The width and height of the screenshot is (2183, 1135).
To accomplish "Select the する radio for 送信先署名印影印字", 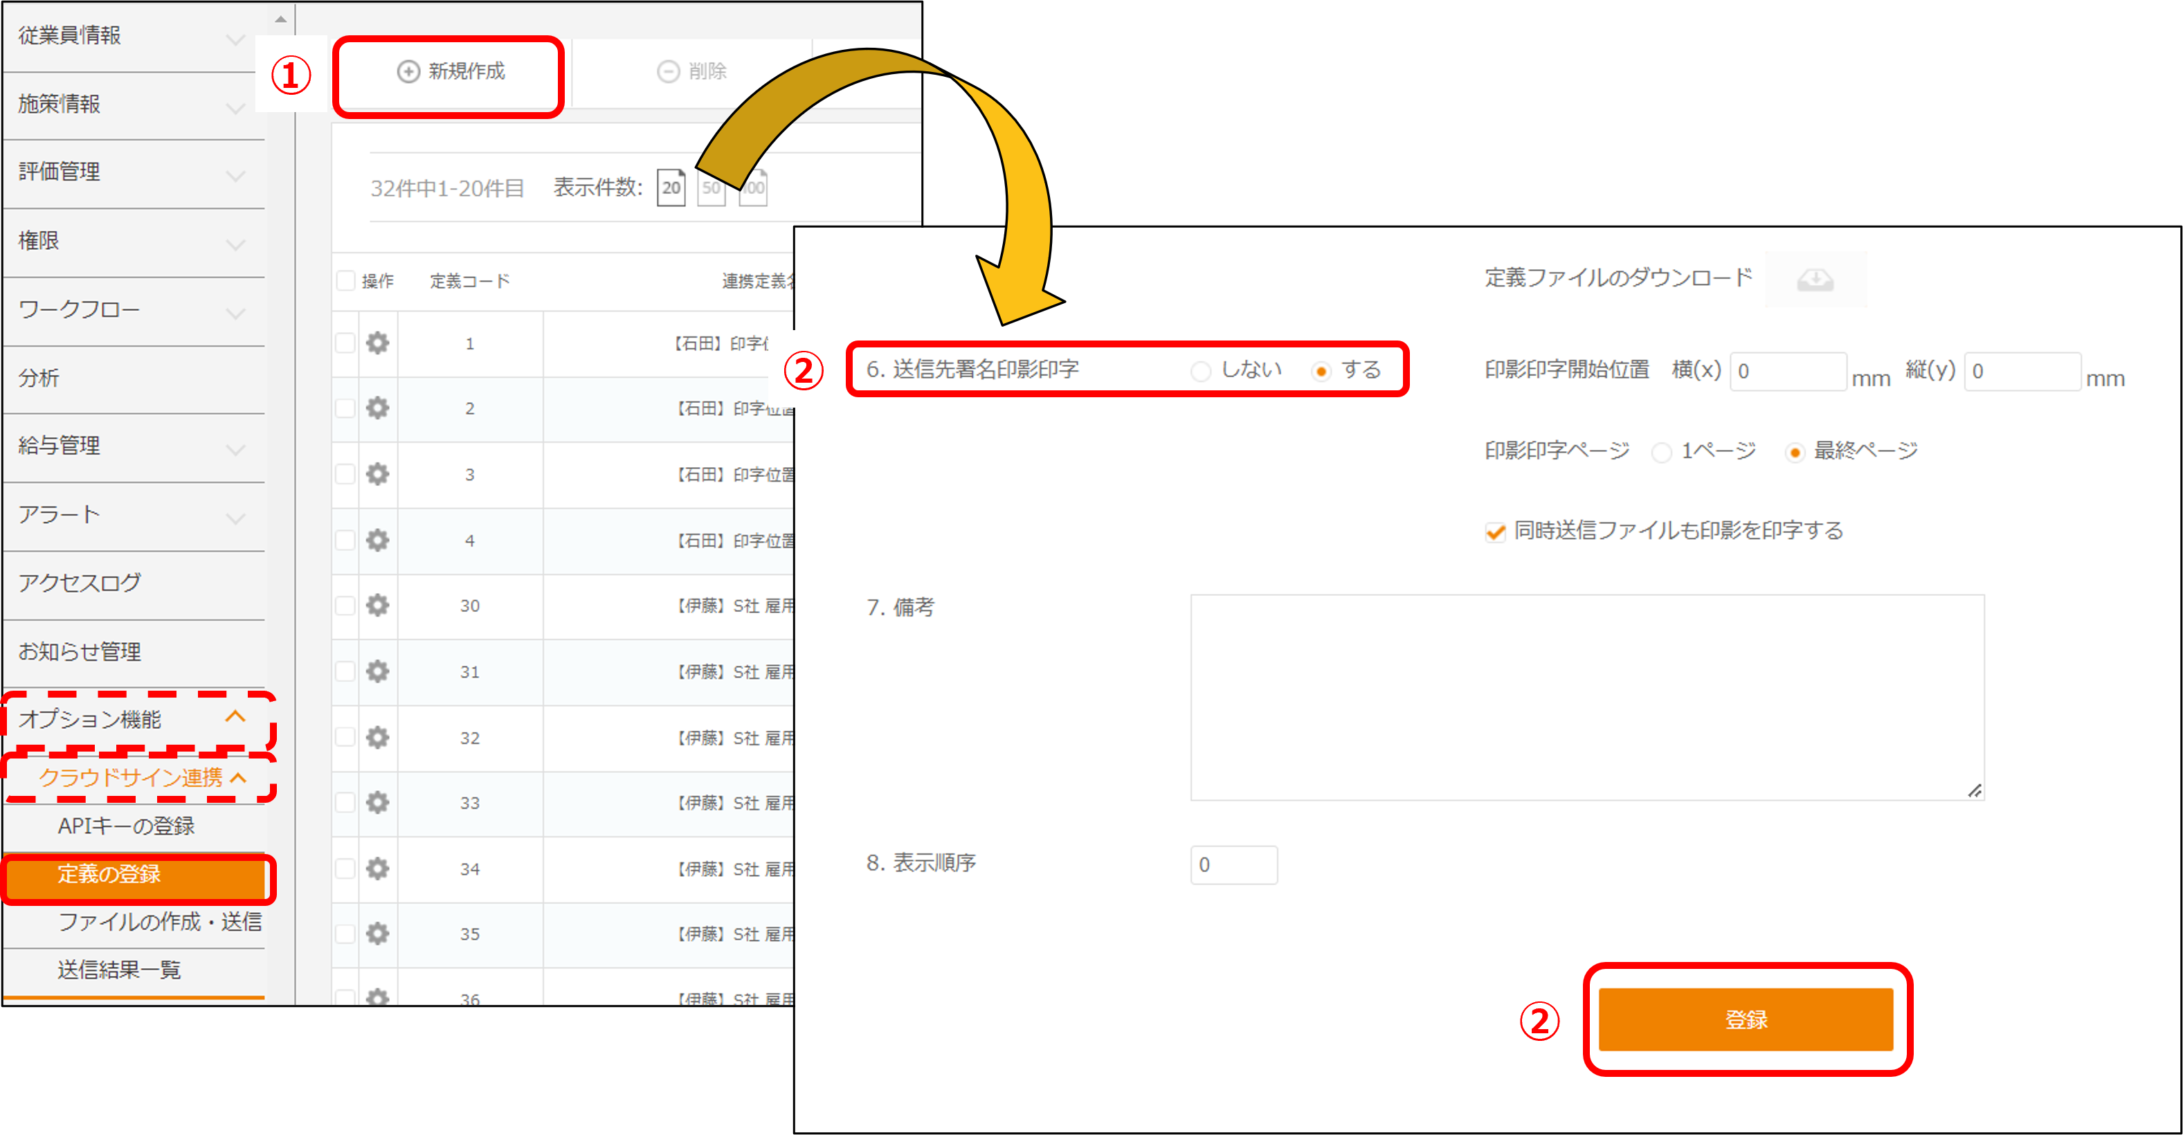I will pyautogui.click(x=1321, y=371).
